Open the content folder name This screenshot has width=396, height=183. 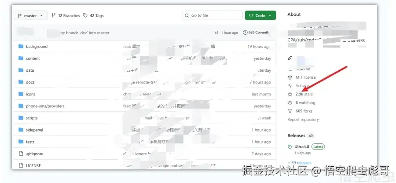click(33, 59)
